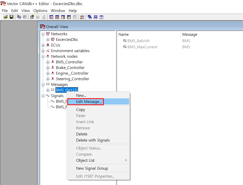This screenshot has width=243, height=185.
Task: Choose New Signal Group in context menu
Action: click(99, 168)
